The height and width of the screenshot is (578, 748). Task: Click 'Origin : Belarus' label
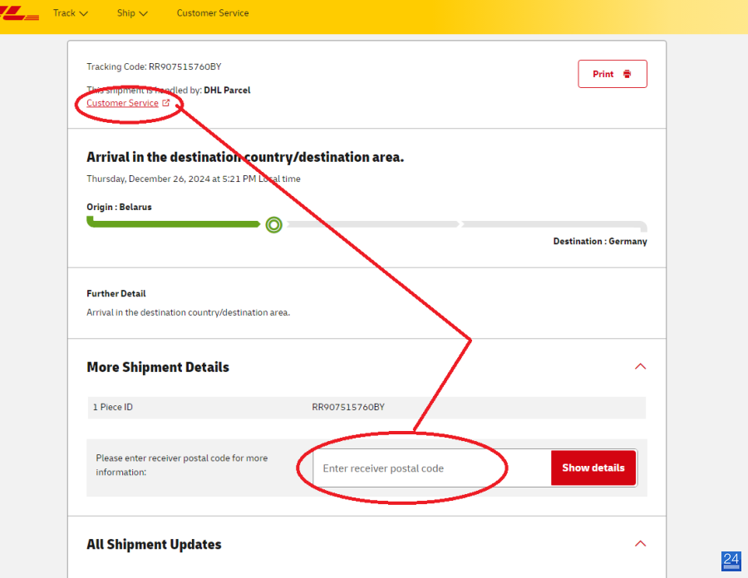pos(119,207)
